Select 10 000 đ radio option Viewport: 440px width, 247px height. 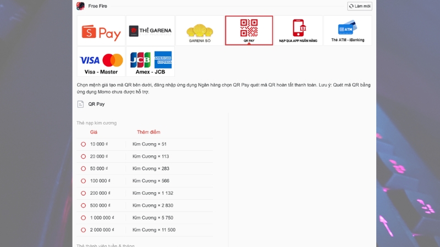click(x=84, y=144)
